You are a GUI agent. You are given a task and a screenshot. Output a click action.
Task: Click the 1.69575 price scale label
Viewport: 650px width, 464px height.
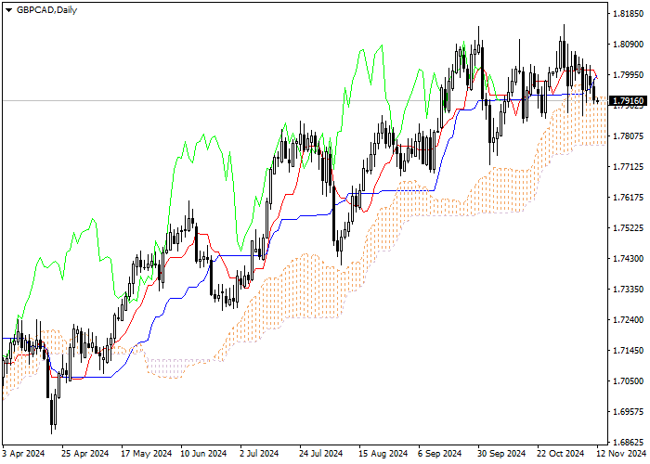[x=628, y=412]
